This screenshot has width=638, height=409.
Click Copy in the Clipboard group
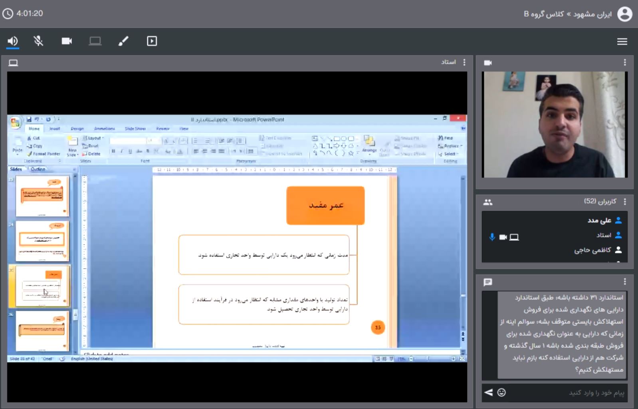[35, 146]
